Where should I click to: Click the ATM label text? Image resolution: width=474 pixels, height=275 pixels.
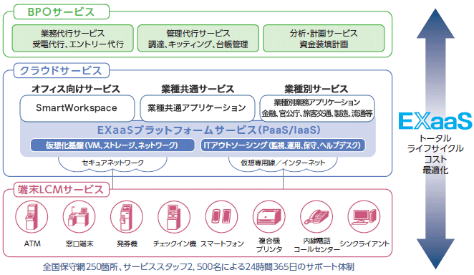click(x=32, y=243)
